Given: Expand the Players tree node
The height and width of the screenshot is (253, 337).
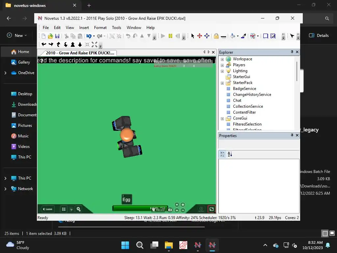Looking at the screenshot, I should point(222,65).
